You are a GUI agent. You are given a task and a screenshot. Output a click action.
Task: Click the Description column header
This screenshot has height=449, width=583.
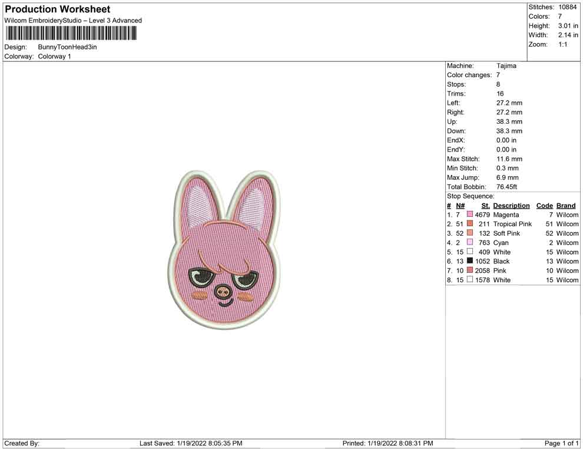pos(511,205)
